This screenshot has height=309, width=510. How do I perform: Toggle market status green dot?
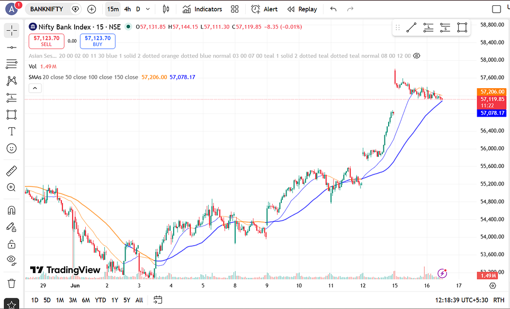click(x=129, y=26)
